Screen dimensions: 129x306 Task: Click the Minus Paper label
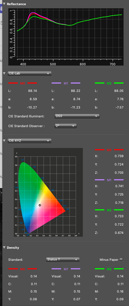pyautogui.click(x=109, y=260)
